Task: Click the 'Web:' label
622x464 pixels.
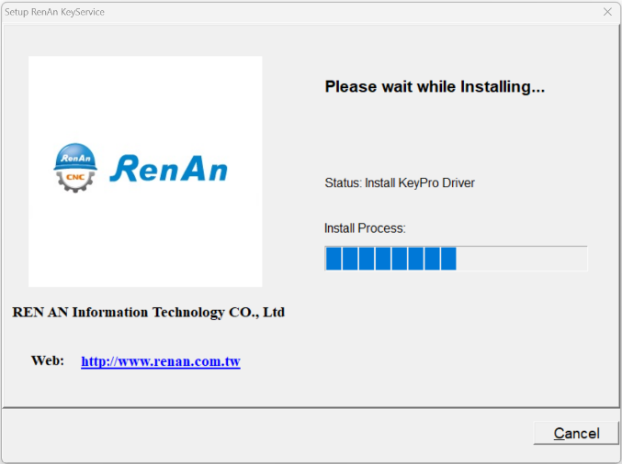Action: [48, 360]
